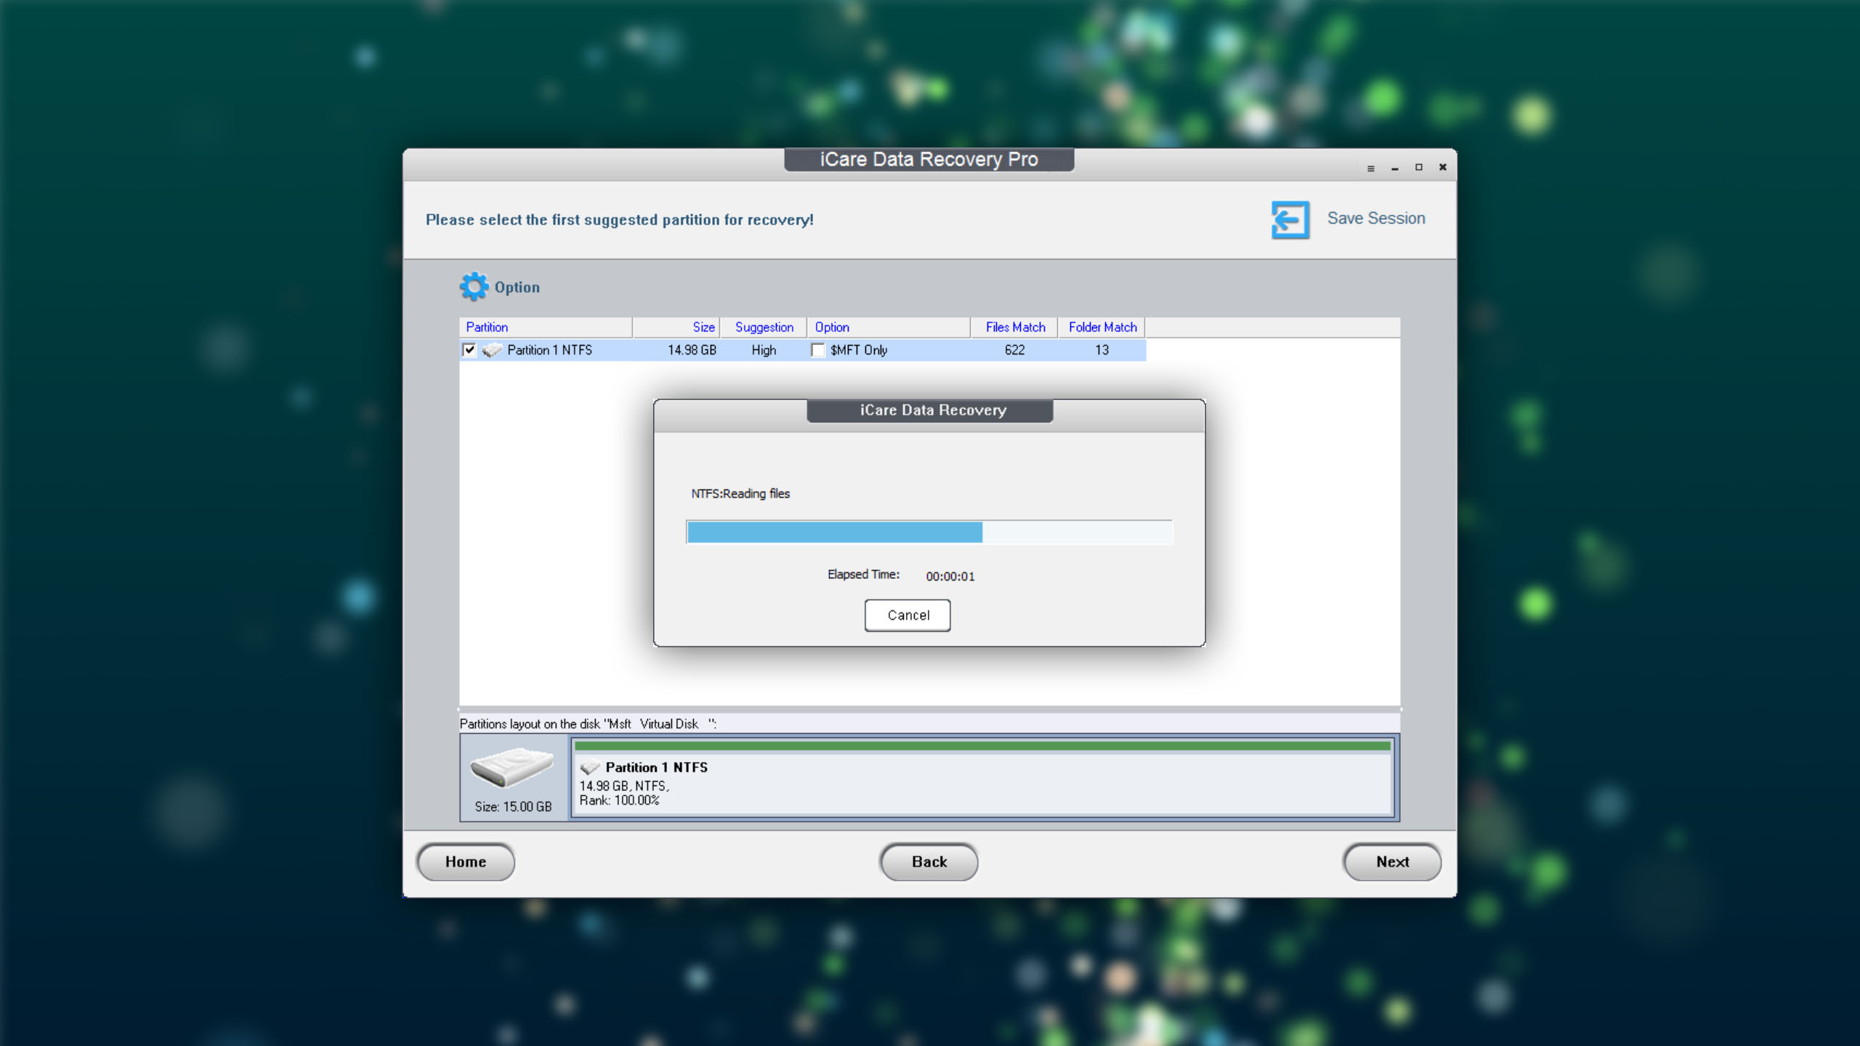Uncheck the Partition 1 NTFS checkbox
Image resolution: width=1860 pixels, height=1046 pixels.
click(x=469, y=350)
